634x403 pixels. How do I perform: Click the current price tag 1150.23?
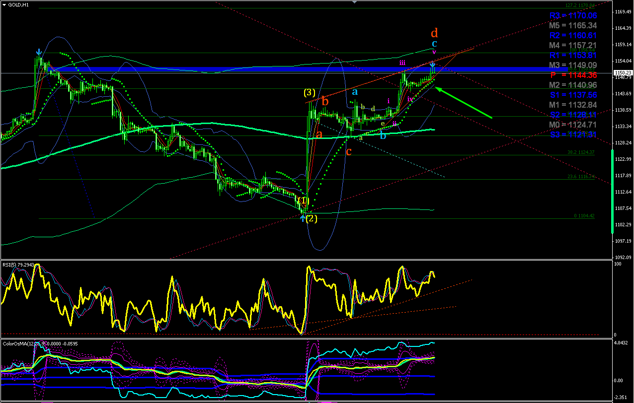click(x=623, y=73)
